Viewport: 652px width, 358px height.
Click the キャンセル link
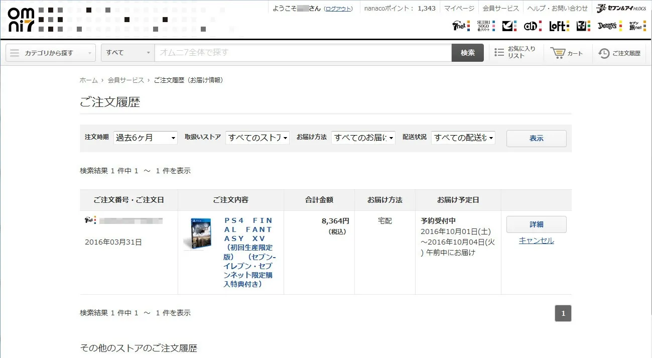(537, 241)
